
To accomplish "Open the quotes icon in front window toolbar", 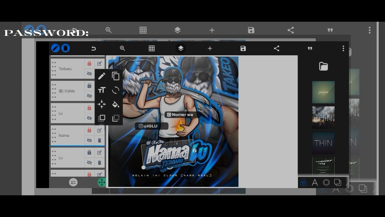I will coord(310,49).
